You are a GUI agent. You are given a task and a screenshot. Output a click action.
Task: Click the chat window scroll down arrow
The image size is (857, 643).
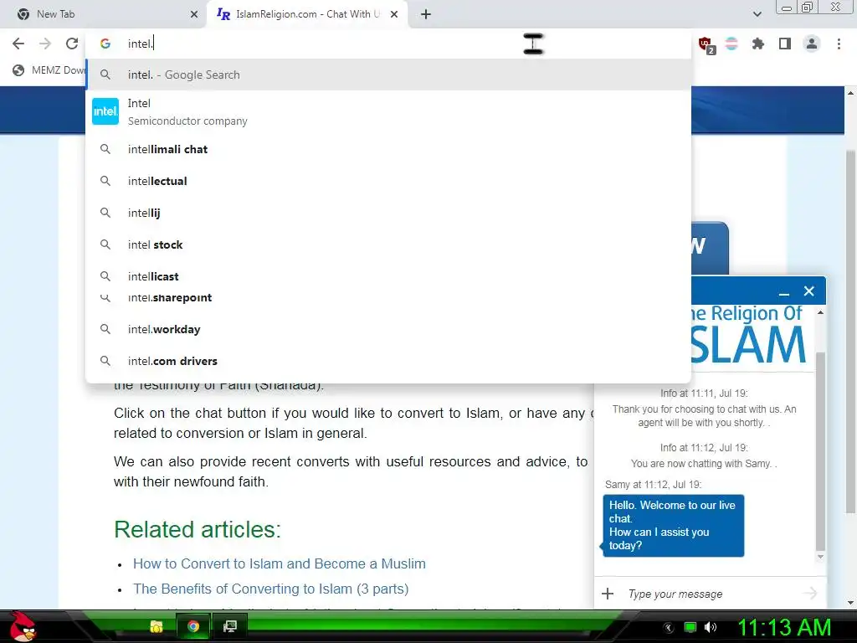pyautogui.click(x=820, y=557)
